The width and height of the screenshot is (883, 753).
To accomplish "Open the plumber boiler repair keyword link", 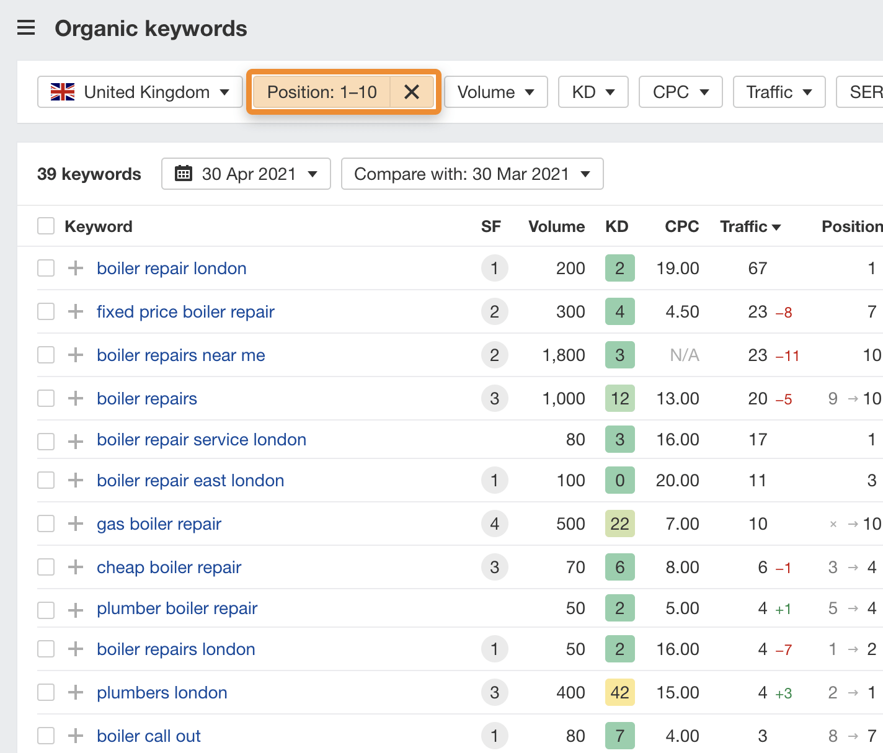I will coord(177,608).
